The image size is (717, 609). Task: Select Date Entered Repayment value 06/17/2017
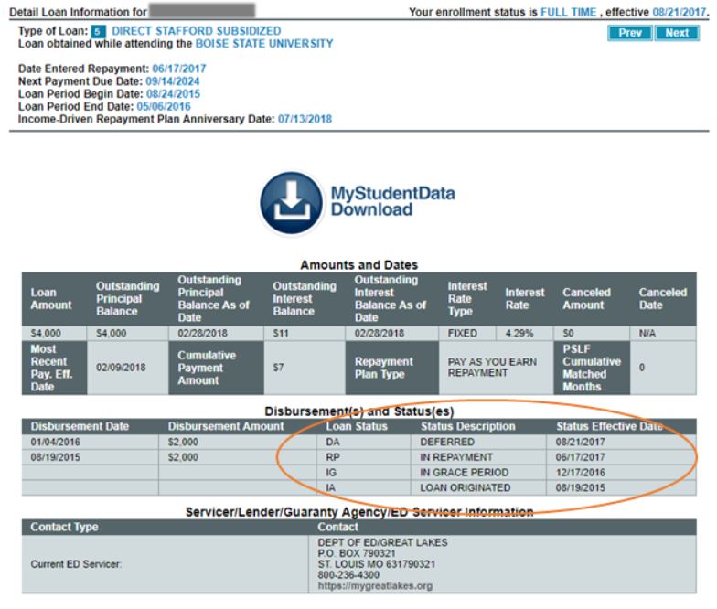[x=179, y=69]
